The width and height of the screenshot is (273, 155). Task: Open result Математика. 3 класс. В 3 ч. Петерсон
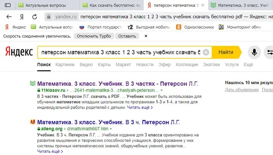108,122
